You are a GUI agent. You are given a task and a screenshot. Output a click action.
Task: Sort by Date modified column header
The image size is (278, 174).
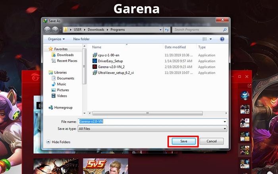(x=175, y=47)
